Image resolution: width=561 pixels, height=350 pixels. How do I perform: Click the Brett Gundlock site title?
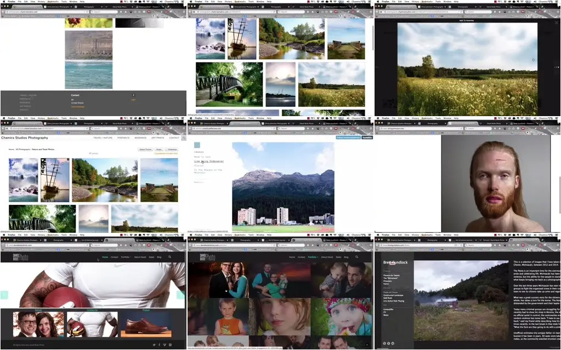click(395, 262)
